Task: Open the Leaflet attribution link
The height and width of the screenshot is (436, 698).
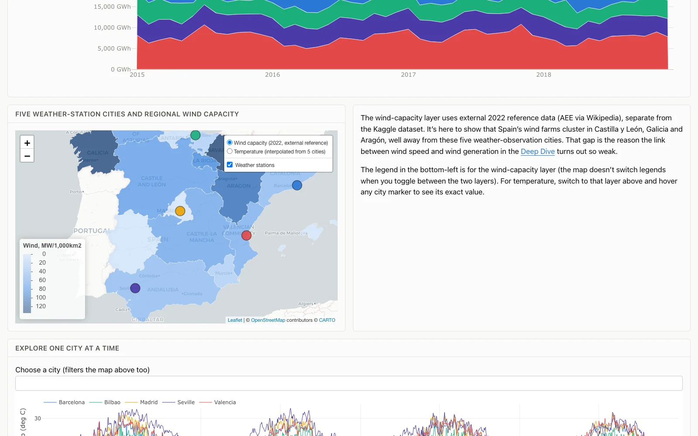Action: 235,320
